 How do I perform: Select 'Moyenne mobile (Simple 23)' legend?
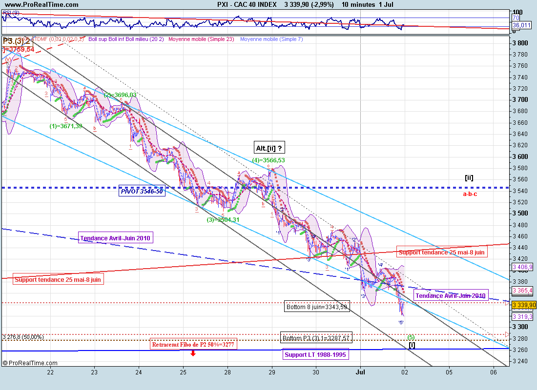click(x=201, y=39)
